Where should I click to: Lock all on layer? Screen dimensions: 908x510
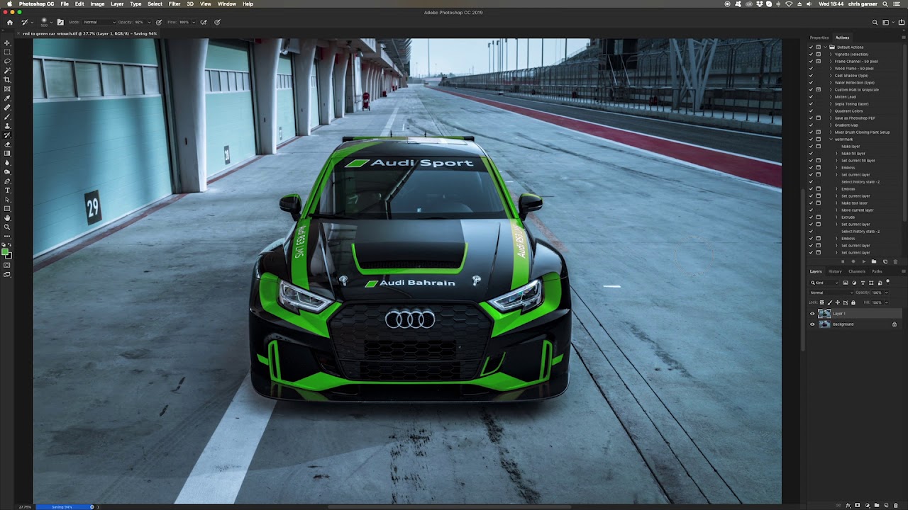point(853,302)
